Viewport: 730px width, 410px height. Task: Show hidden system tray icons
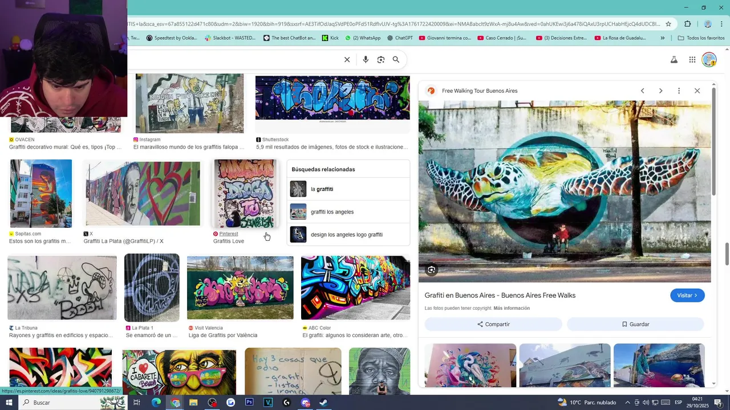tap(627, 403)
